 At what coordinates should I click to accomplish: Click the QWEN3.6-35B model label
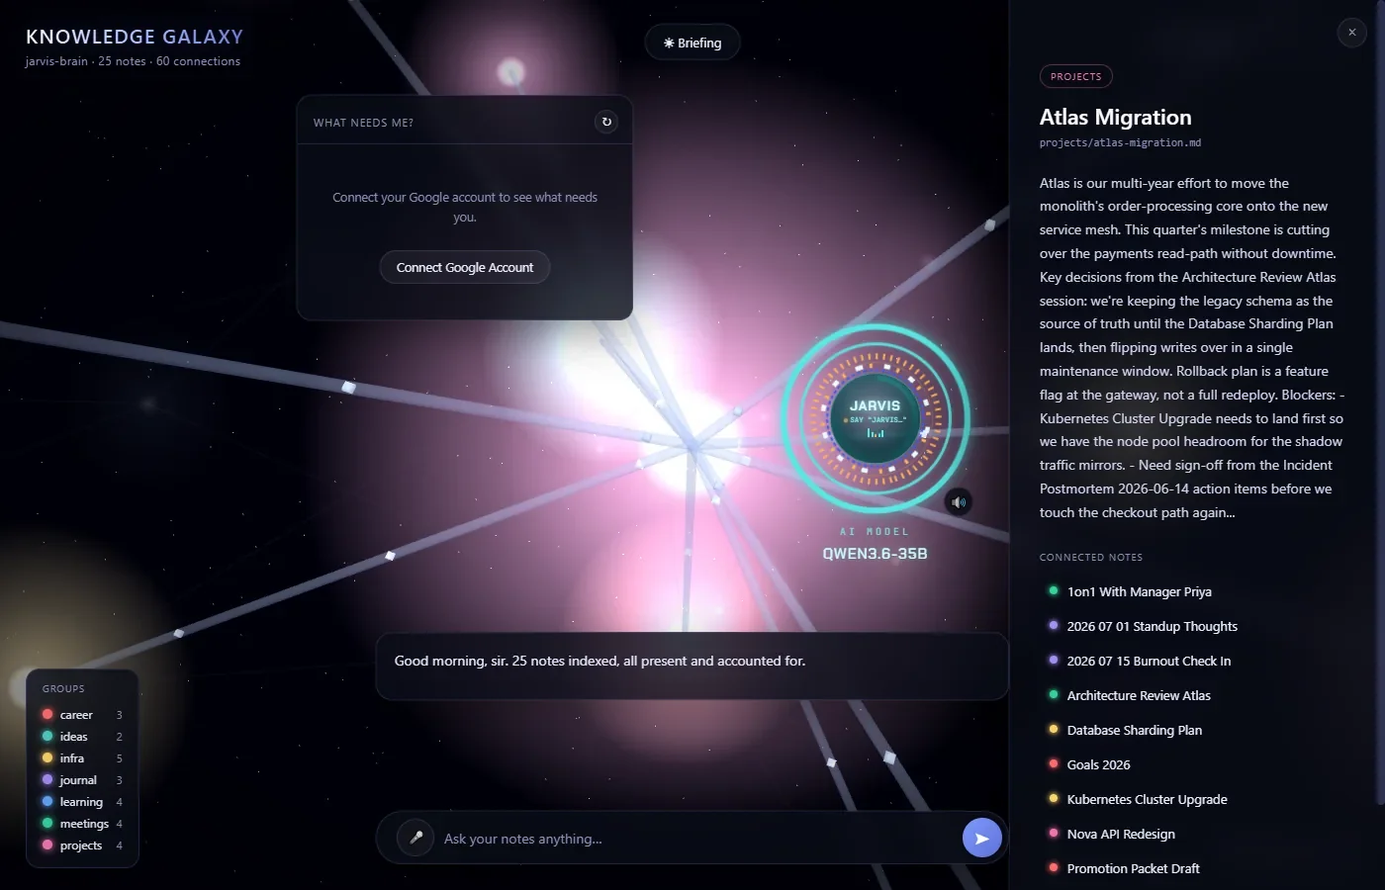(875, 554)
